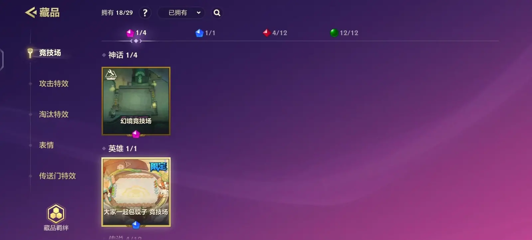Click the 拥有 18/29 count text
The height and width of the screenshot is (240, 532).
click(x=117, y=13)
